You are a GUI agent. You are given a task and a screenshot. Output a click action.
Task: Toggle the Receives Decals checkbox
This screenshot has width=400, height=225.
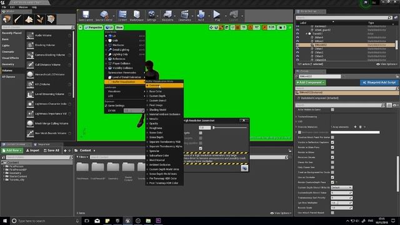pyautogui.click(x=332, y=157)
